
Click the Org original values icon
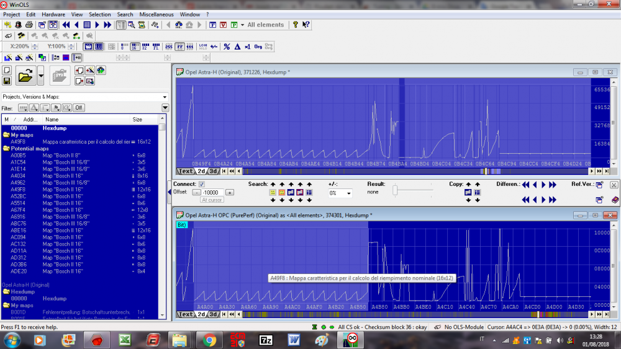pyautogui.click(x=258, y=46)
